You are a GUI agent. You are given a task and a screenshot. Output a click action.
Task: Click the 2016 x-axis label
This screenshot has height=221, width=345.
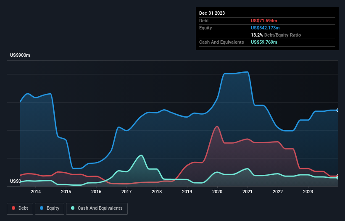[96, 192]
